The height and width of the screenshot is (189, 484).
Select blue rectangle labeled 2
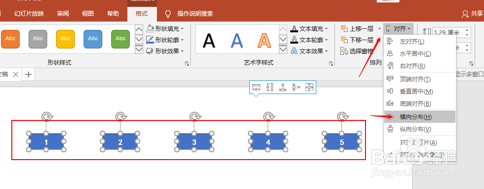[x=120, y=142]
